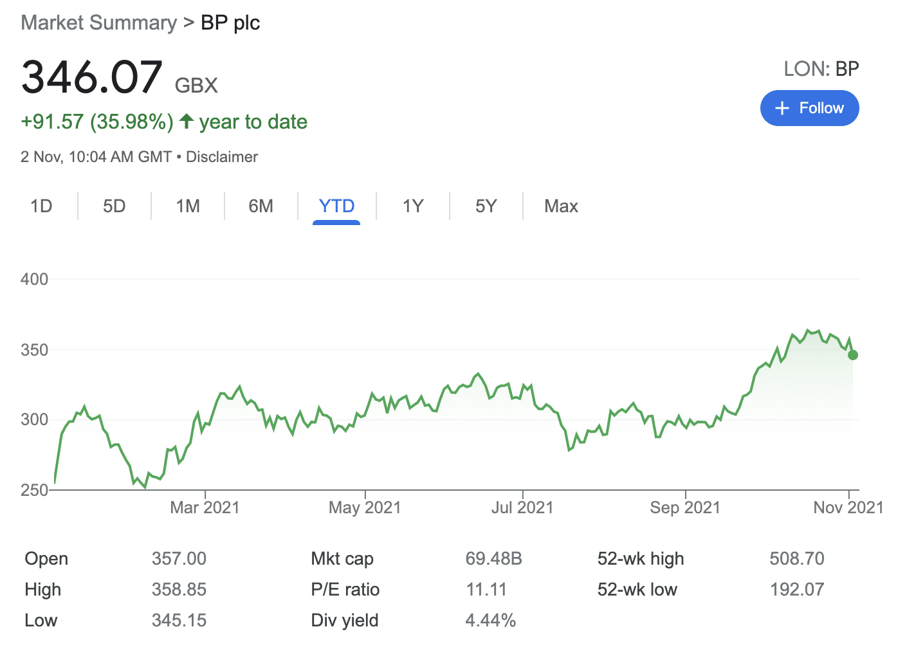
Task: Show the Max time range chart
Action: [x=561, y=206]
